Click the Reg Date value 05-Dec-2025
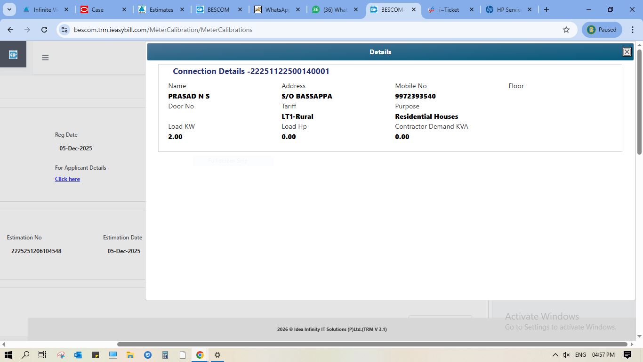The image size is (643, 362). (76, 148)
